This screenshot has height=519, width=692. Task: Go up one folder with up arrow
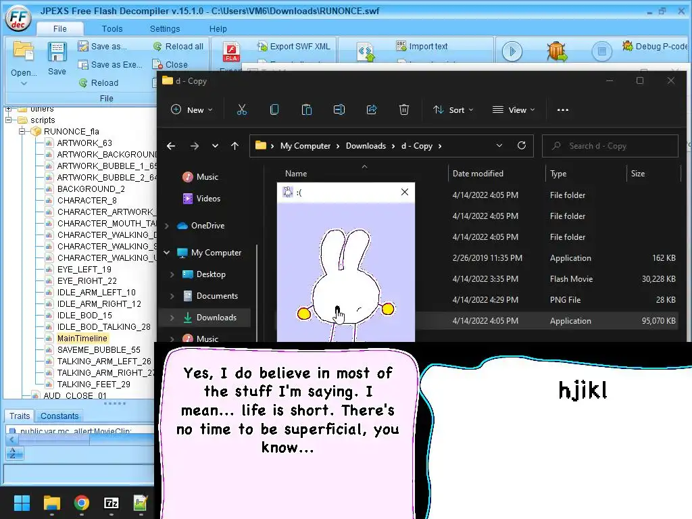pyautogui.click(x=234, y=146)
